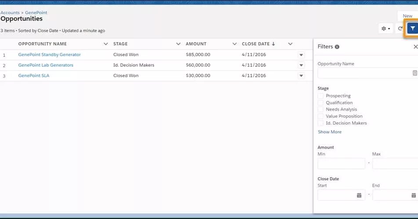Open Stage column menu chevron
The height and width of the screenshot is (219, 418).
178,44
